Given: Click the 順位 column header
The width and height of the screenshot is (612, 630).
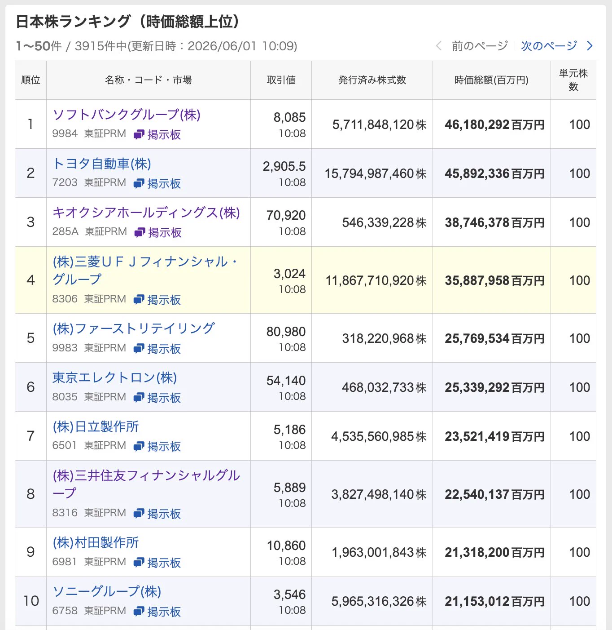Looking at the screenshot, I should [31, 80].
